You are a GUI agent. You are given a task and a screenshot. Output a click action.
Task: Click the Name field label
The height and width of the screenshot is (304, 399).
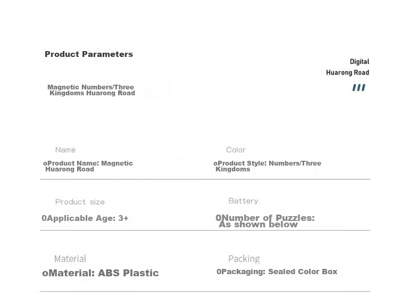pos(65,150)
